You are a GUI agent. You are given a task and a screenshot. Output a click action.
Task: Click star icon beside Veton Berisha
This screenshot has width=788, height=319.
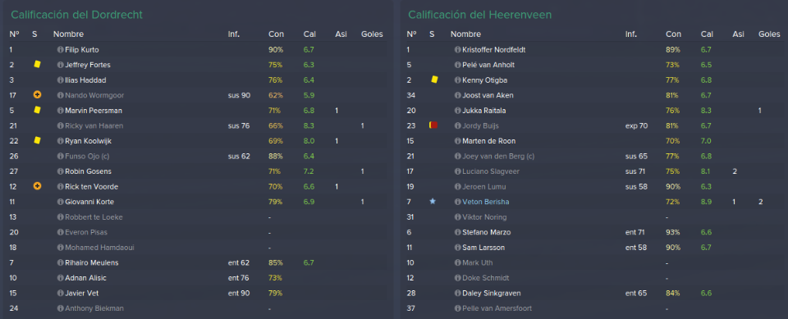tap(433, 202)
